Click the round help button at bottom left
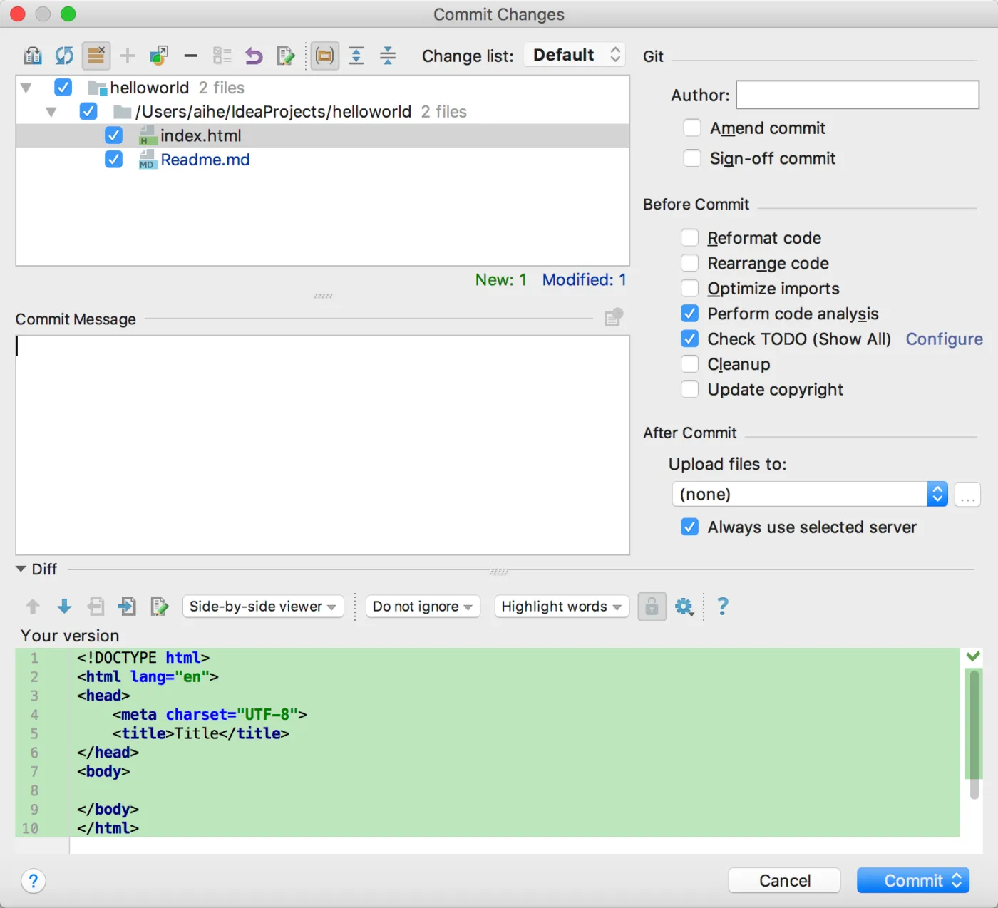The width and height of the screenshot is (998, 908). (34, 881)
